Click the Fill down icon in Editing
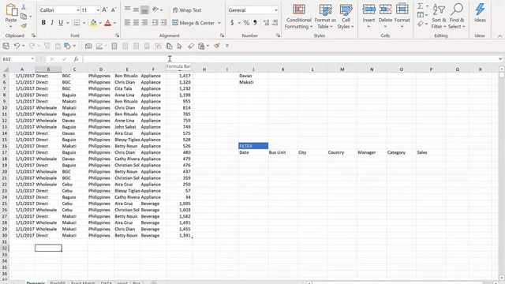 coord(421,15)
